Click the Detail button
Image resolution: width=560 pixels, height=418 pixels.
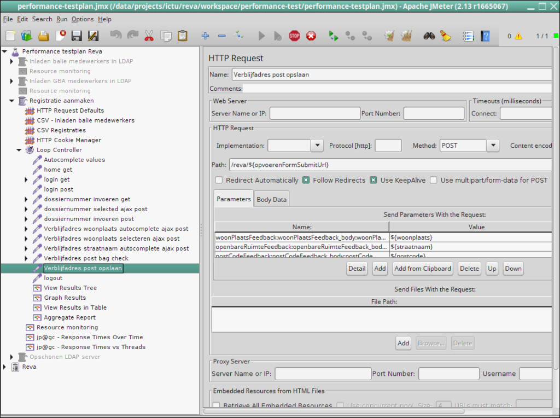tap(357, 269)
